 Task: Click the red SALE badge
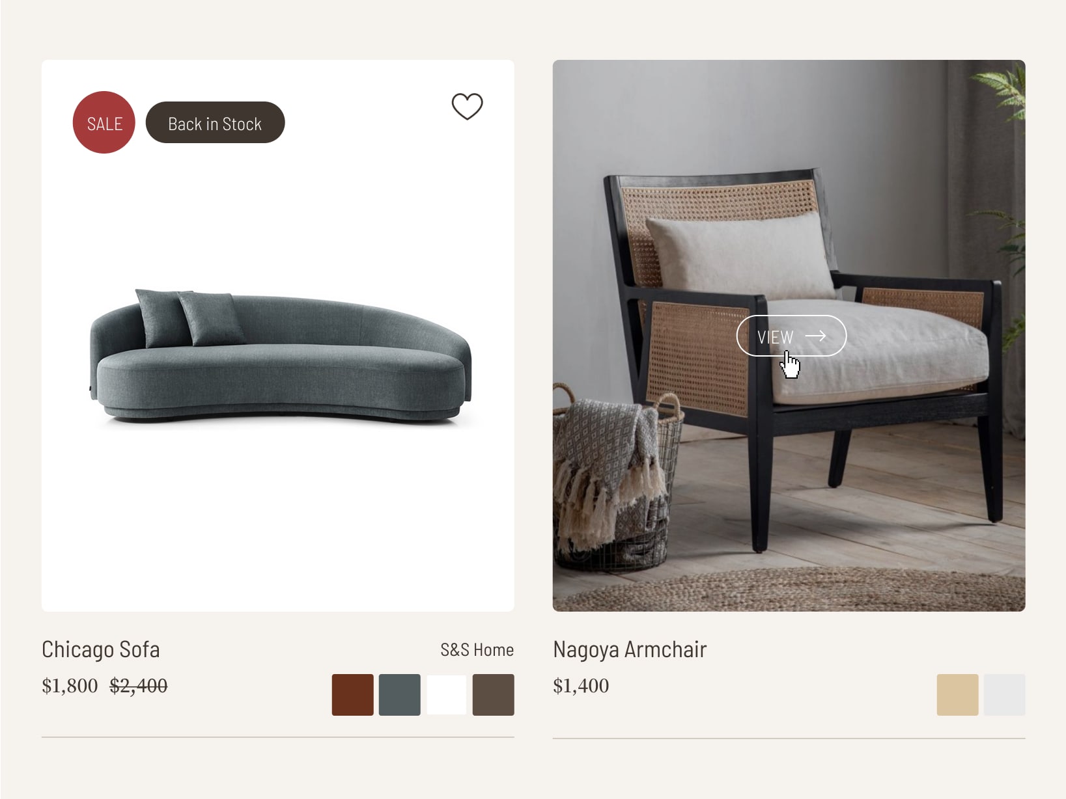(104, 122)
